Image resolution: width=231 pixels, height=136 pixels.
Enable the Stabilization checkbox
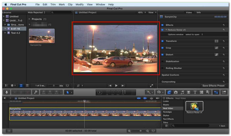pos(162,61)
